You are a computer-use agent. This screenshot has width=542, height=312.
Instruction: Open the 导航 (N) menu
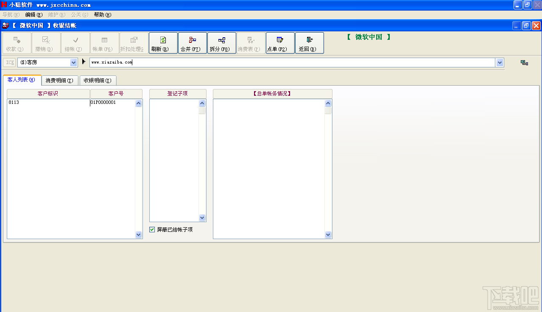point(11,14)
